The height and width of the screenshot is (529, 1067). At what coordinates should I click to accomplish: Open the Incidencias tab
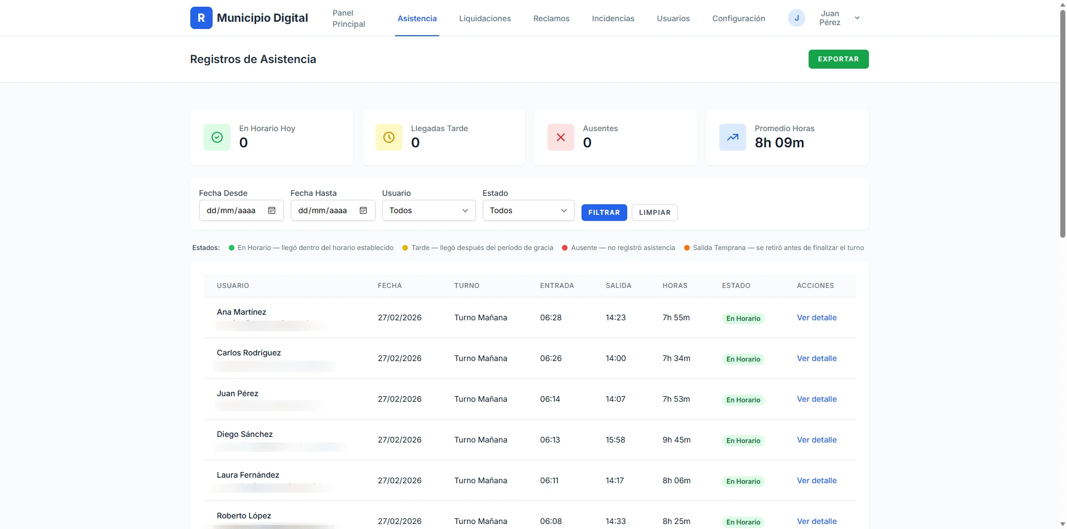613,18
